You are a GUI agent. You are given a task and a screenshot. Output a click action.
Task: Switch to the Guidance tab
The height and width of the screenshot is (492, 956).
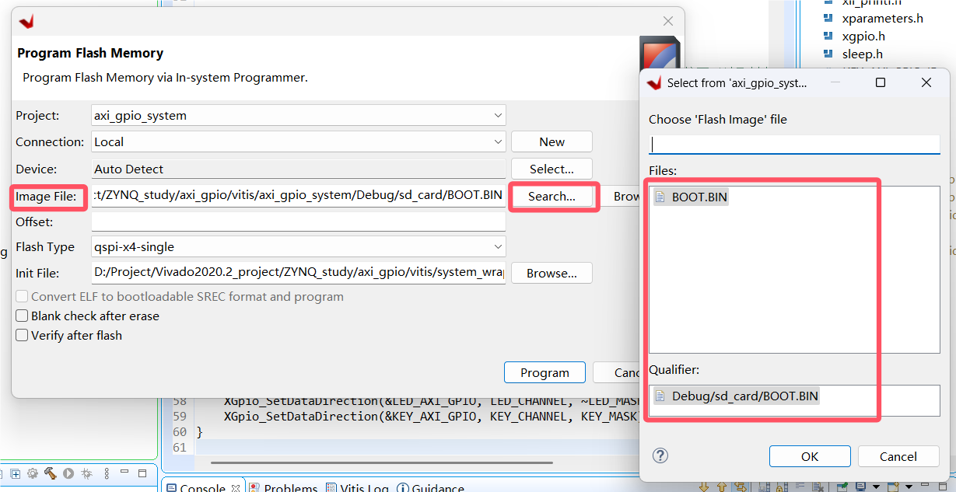coord(431,488)
